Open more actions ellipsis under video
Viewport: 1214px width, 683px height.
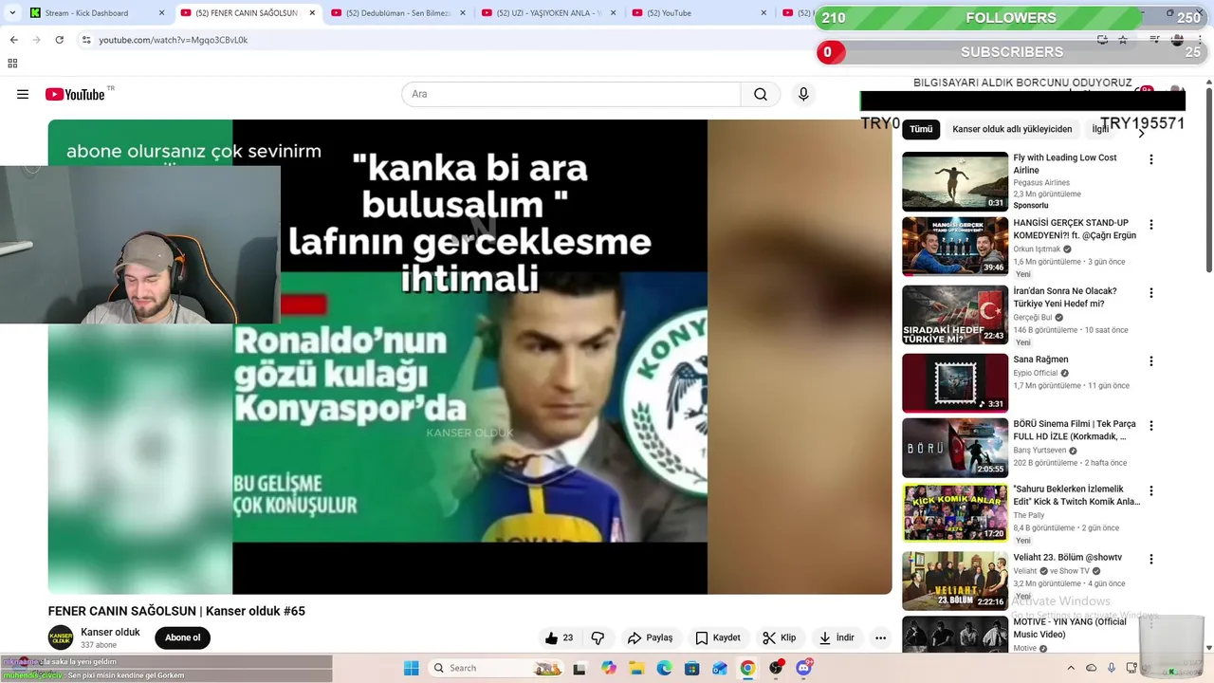point(881,638)
